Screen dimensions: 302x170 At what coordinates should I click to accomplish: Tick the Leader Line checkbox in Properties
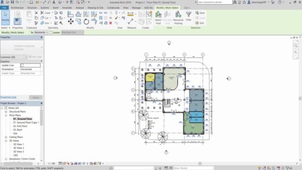click(x=22, y=65)
